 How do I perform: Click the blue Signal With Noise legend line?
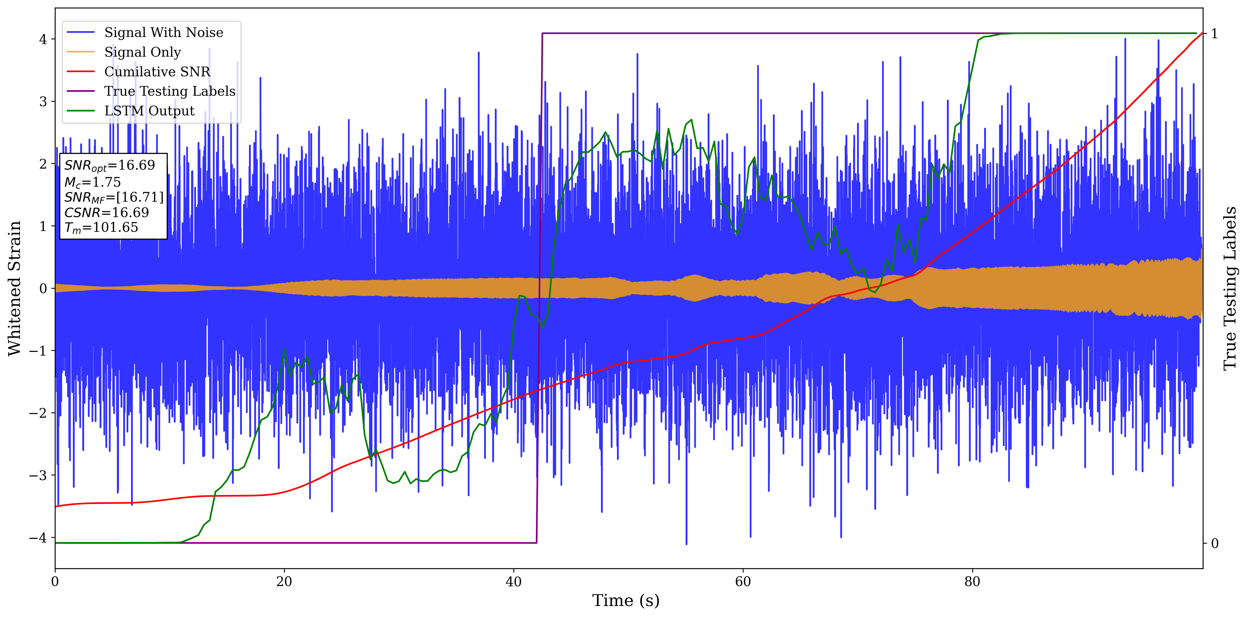(x=80, y=33)
